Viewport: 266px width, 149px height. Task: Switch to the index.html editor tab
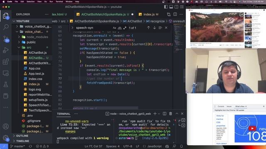[x=59, y=14]
